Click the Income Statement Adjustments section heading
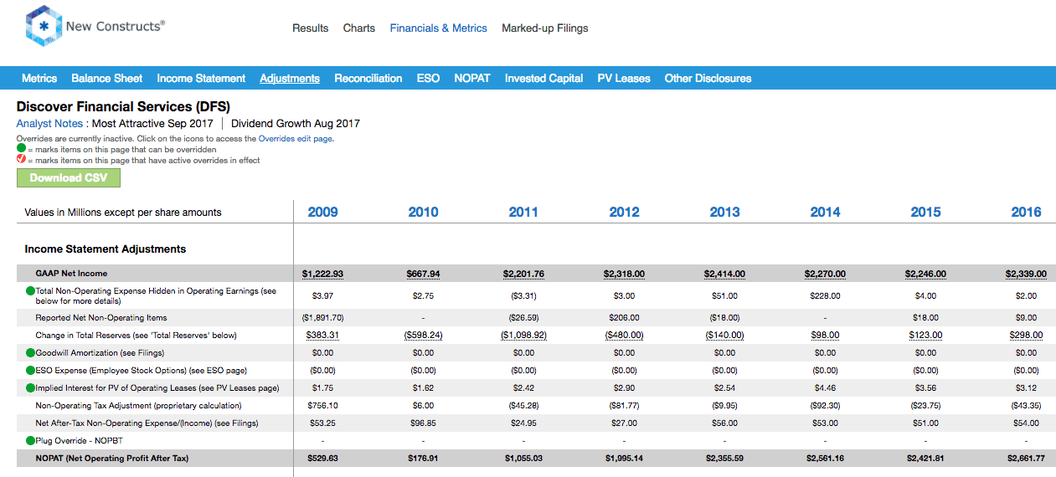This screenshot has width=1056, height=477. (106, 249)
